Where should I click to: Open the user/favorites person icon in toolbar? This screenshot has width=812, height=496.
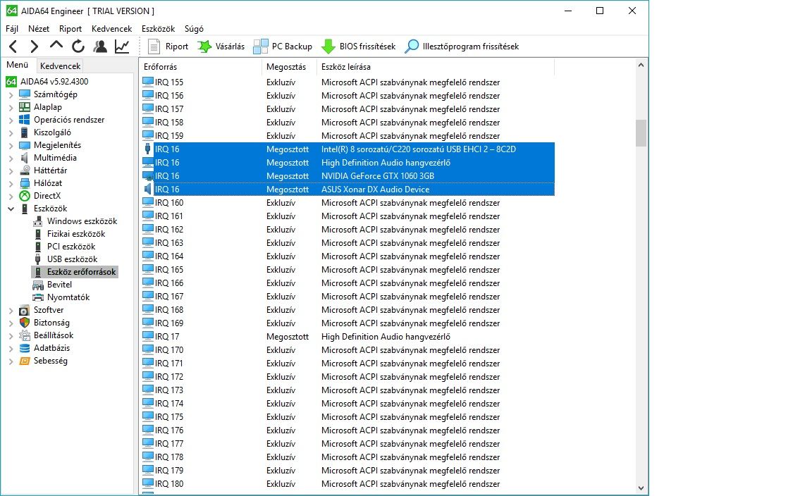click(x=100, y=46)
